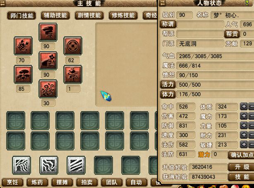This screenshot has height=188, width=254.
Task: Click the flower skill icon
Action: point(48,60)
